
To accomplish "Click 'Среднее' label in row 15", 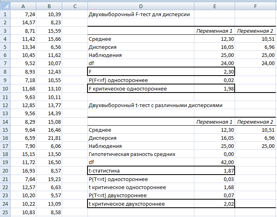I will 100,130.
